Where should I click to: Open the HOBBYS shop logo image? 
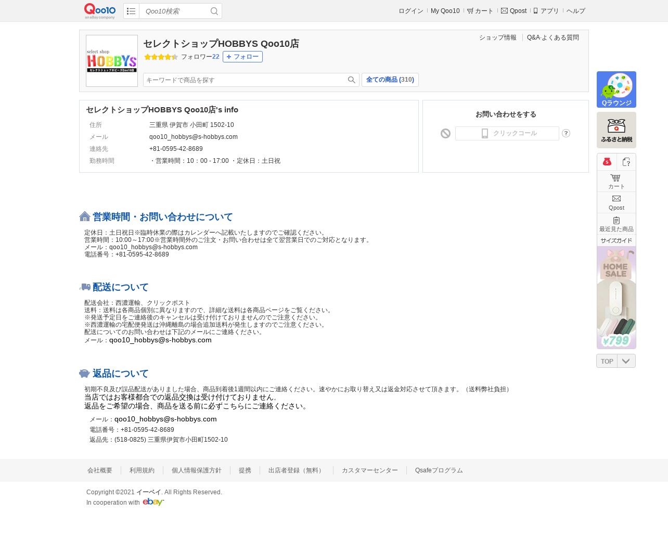[x=112, y=61]
